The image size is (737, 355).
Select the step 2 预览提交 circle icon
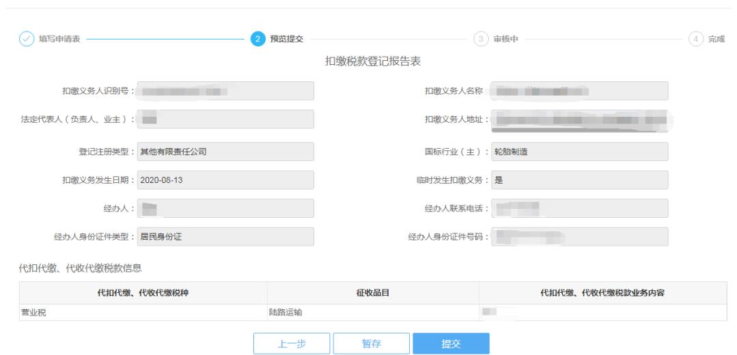click(x=258, y=38)
